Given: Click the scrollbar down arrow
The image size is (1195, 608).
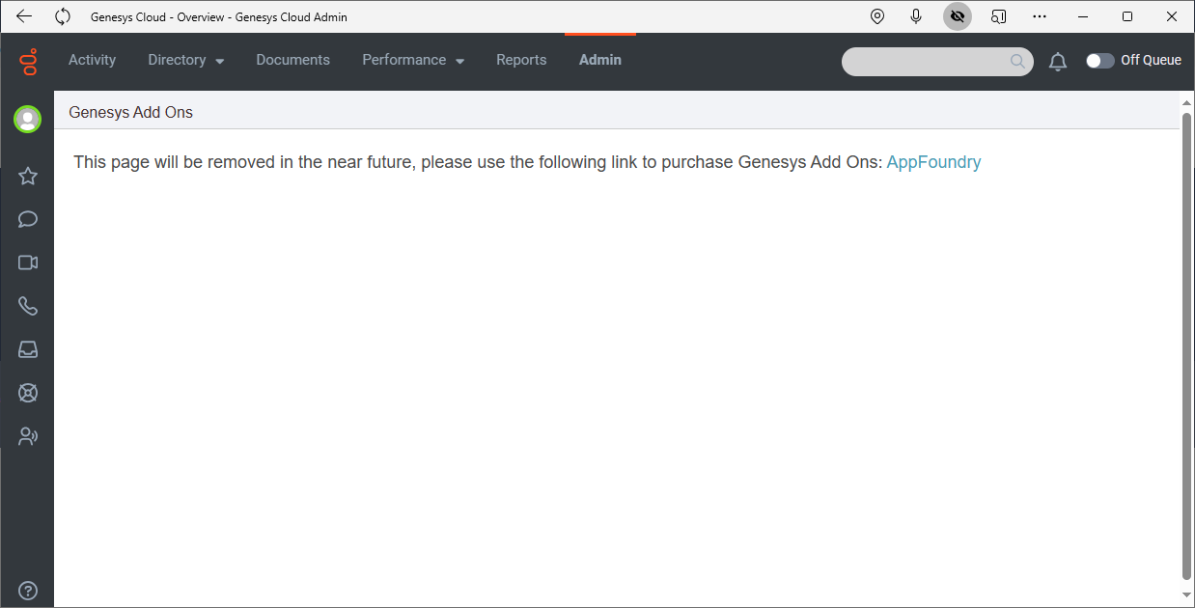Looking at the screenshot, I should coord(1187,595).
